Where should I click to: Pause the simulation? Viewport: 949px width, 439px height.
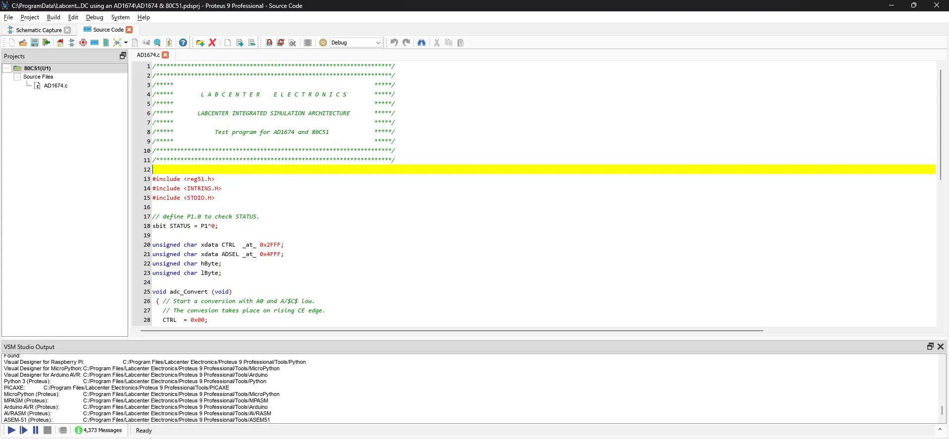[36, 430]
